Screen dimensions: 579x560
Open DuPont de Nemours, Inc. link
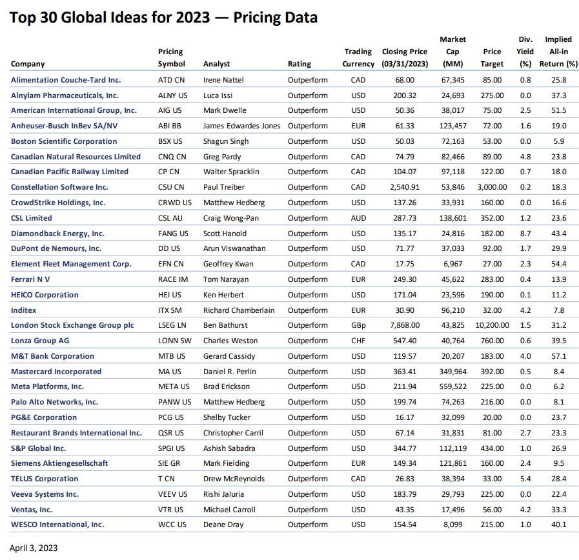coord(56,248)
